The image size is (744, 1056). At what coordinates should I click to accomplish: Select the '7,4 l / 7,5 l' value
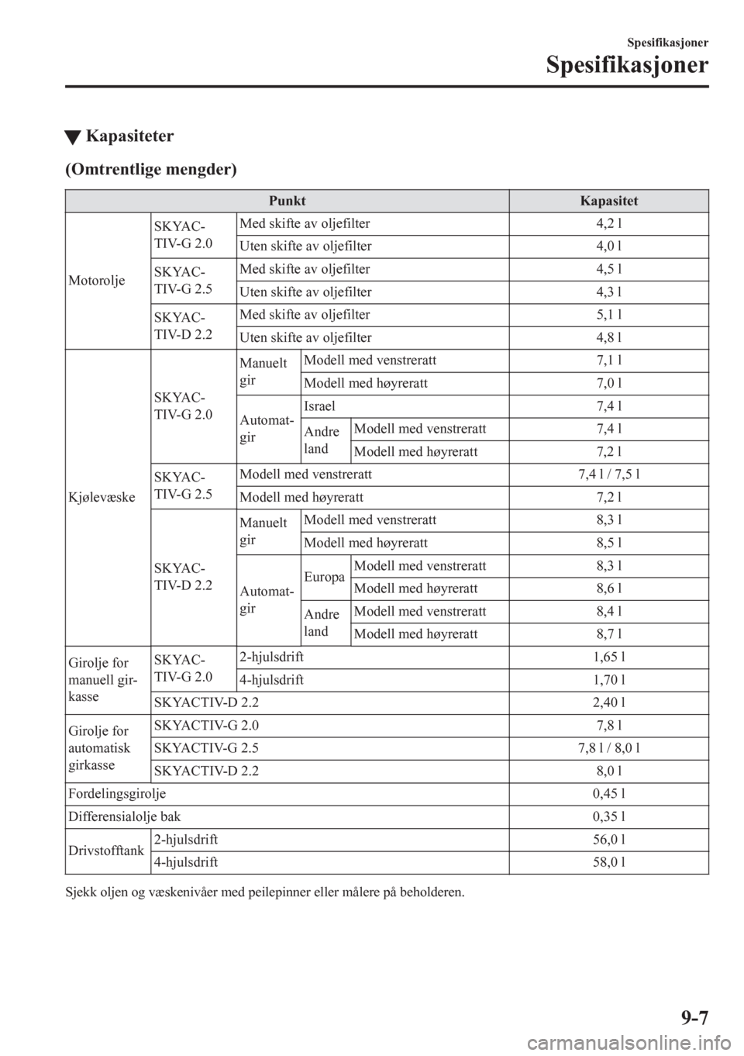pyautogui.click(x=609, y=475)
